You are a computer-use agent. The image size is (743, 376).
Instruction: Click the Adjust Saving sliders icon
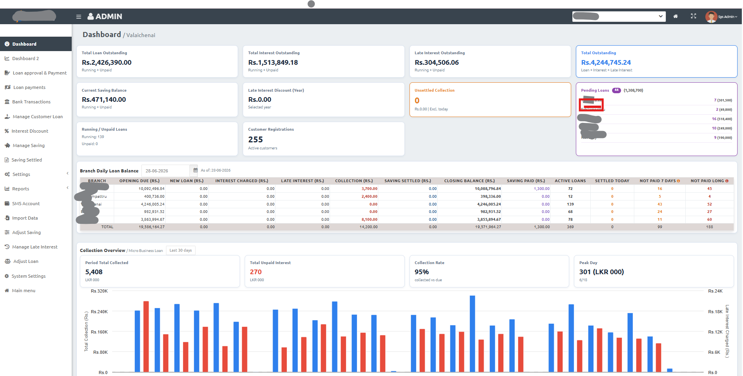coord(7,232)
